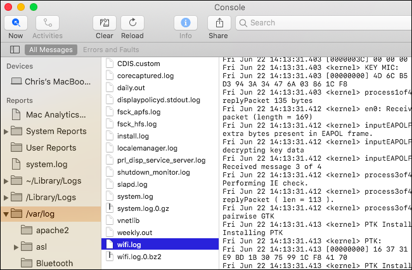Expand the ~/Library/Logs folder
Image resolution: width=412 pixels, height=270 pixels.
(6, 181)
